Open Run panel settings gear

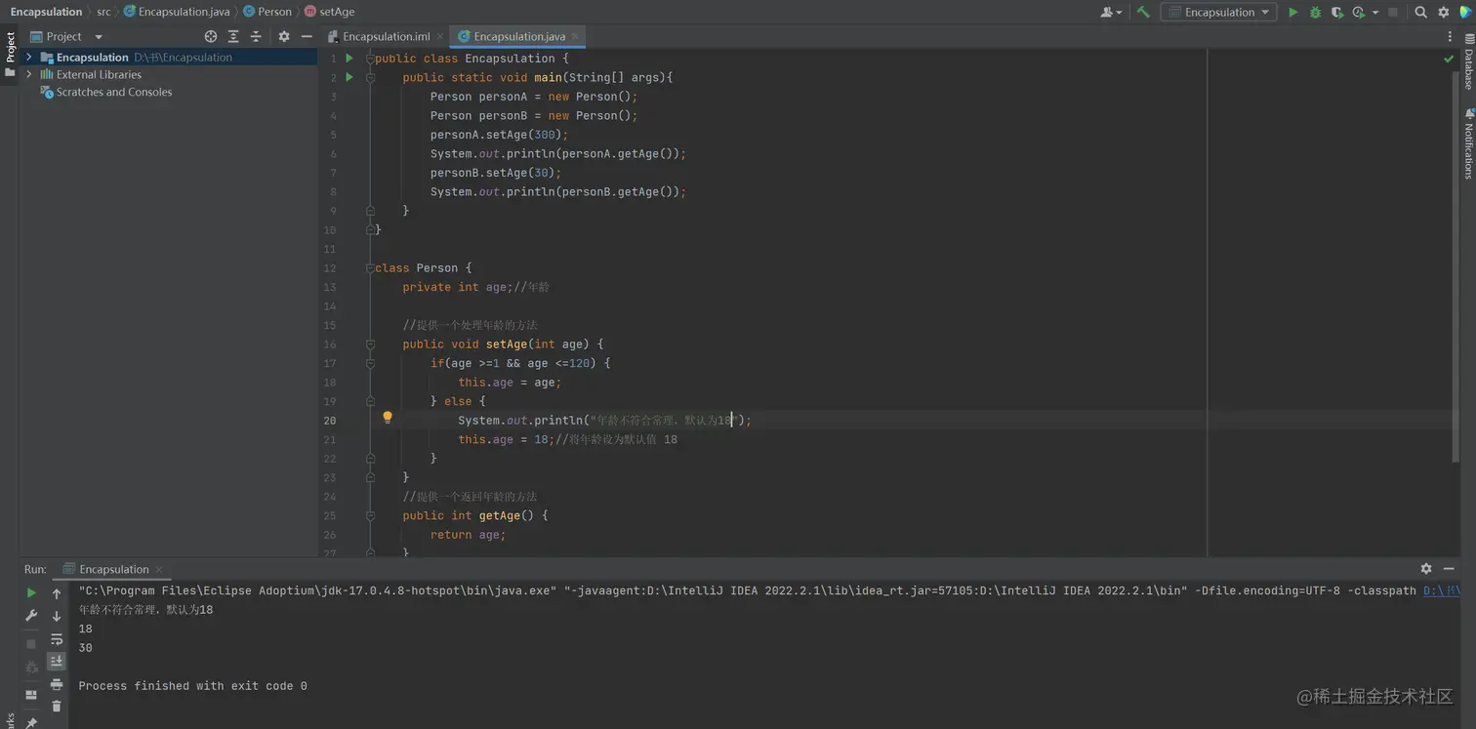1426,568
